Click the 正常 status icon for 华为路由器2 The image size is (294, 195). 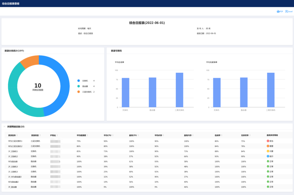(x=268, y=182)
